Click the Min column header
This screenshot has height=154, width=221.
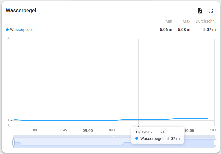click(169, 21)
